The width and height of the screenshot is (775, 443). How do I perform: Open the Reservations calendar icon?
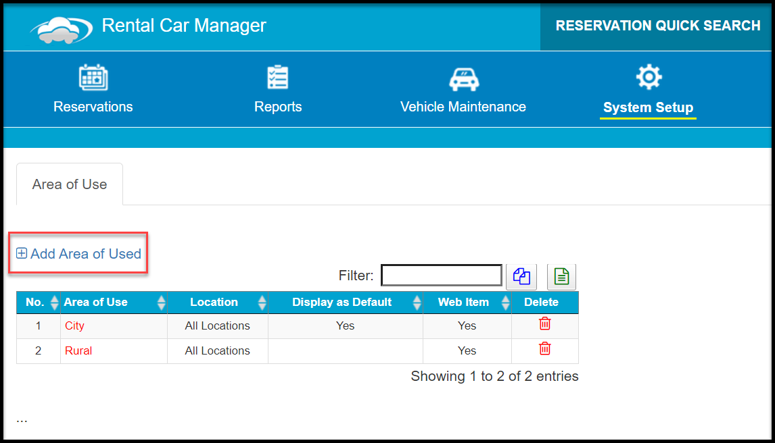[x=93, y=78]
